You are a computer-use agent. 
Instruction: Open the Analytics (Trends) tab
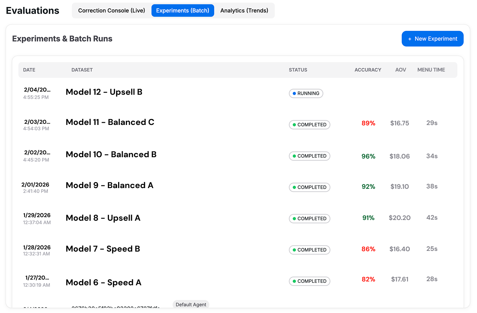click(244, 11)
